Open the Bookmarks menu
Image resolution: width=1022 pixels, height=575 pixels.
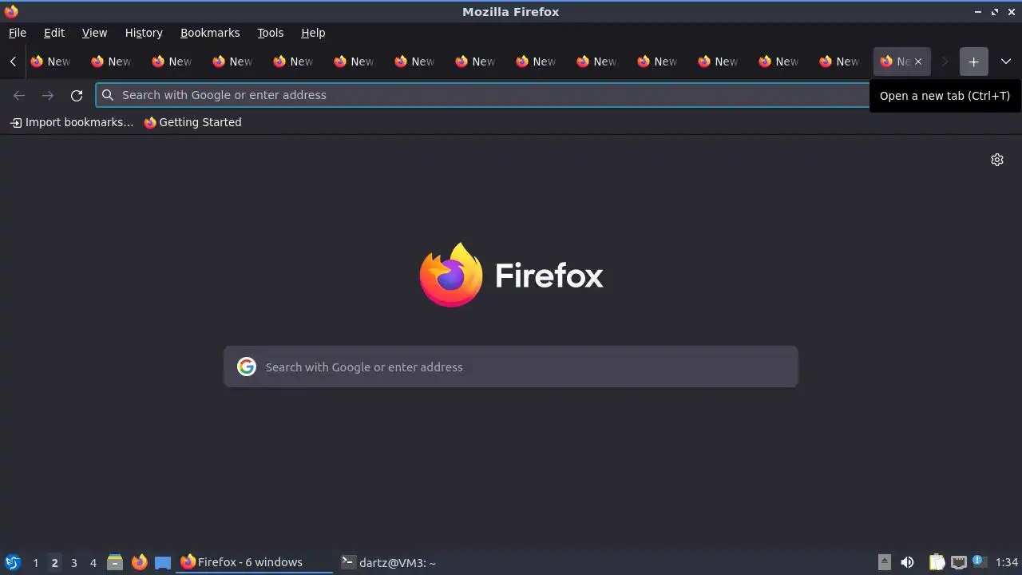coord(210,33)
